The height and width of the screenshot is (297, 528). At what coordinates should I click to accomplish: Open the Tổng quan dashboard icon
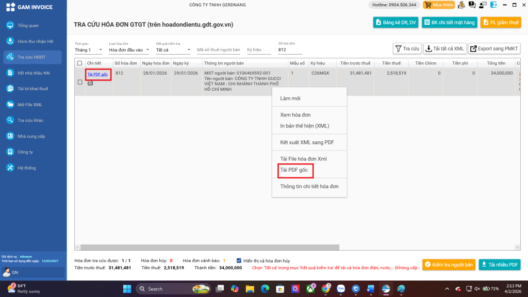pos(10,25)
